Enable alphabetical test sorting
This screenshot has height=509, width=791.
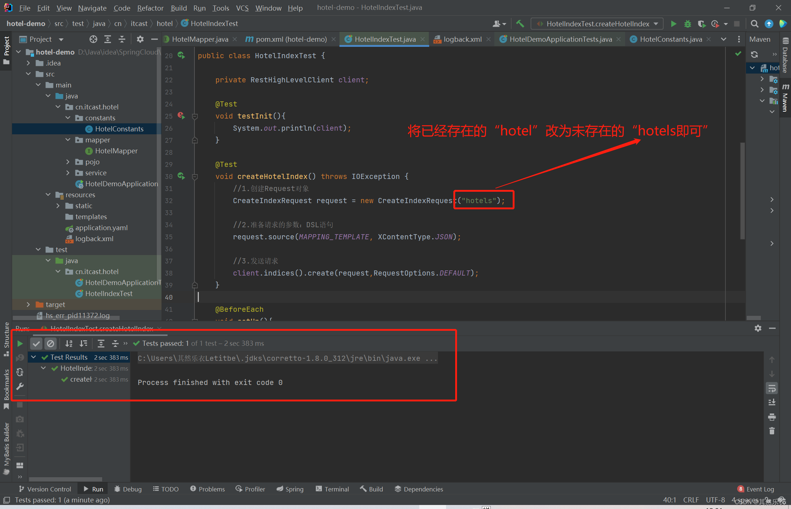click(x=69, y=343)
